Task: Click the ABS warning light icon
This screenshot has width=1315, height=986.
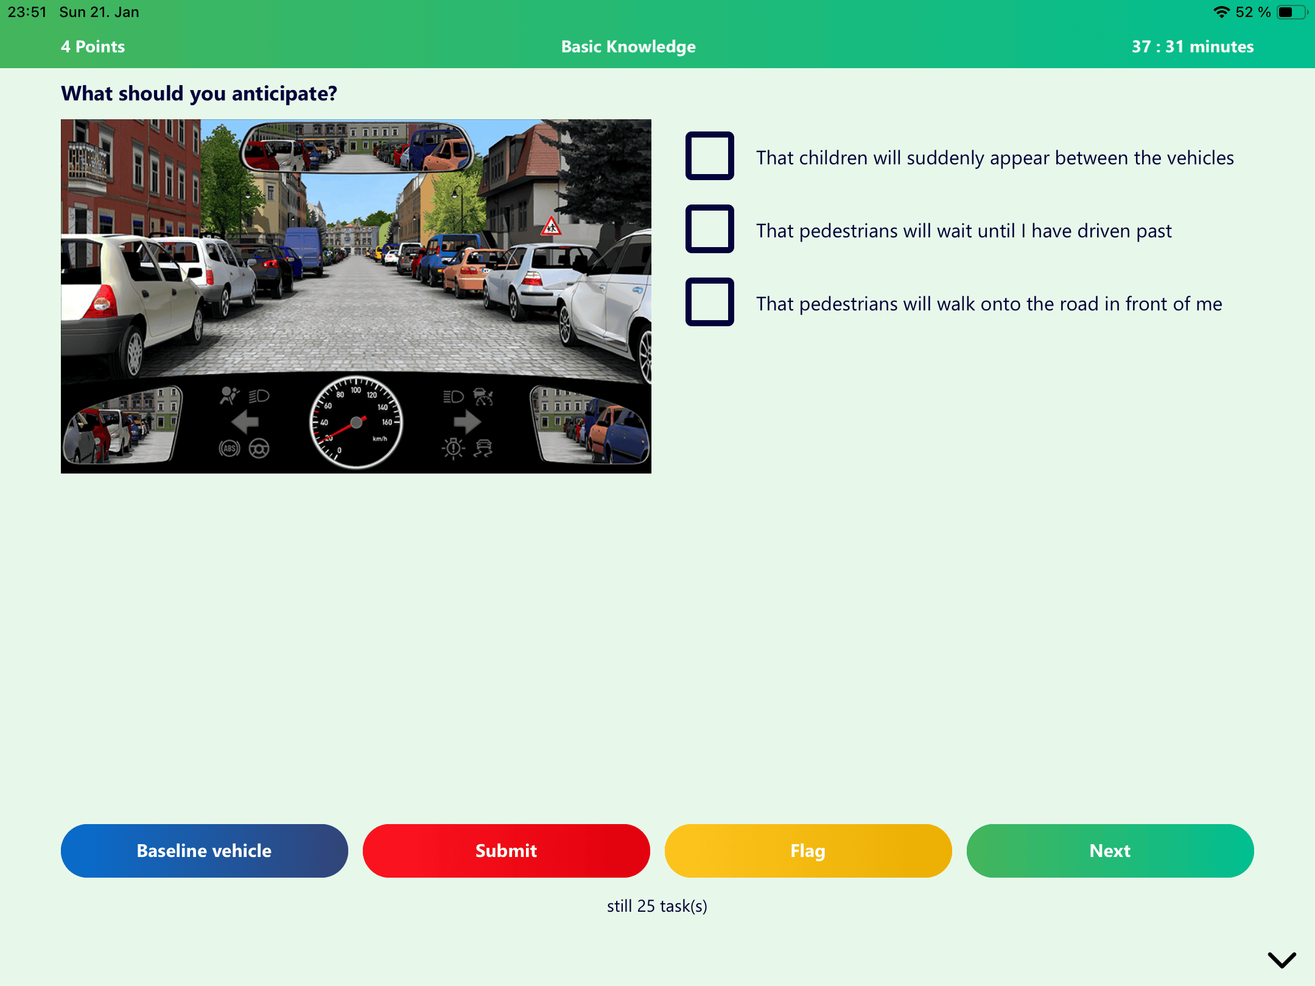Action: tap(230, 449)
